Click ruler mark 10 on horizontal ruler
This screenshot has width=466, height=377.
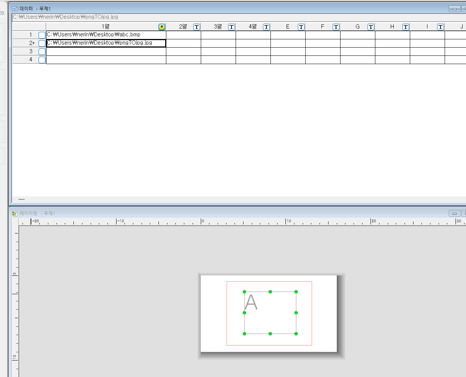(x=289, y=221)
